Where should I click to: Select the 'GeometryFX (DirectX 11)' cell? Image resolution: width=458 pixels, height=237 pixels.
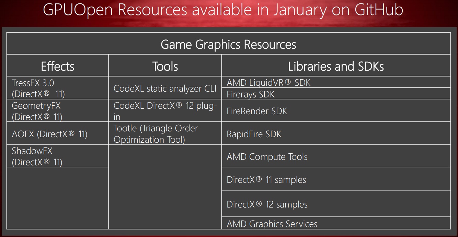[x=58, y=110]
